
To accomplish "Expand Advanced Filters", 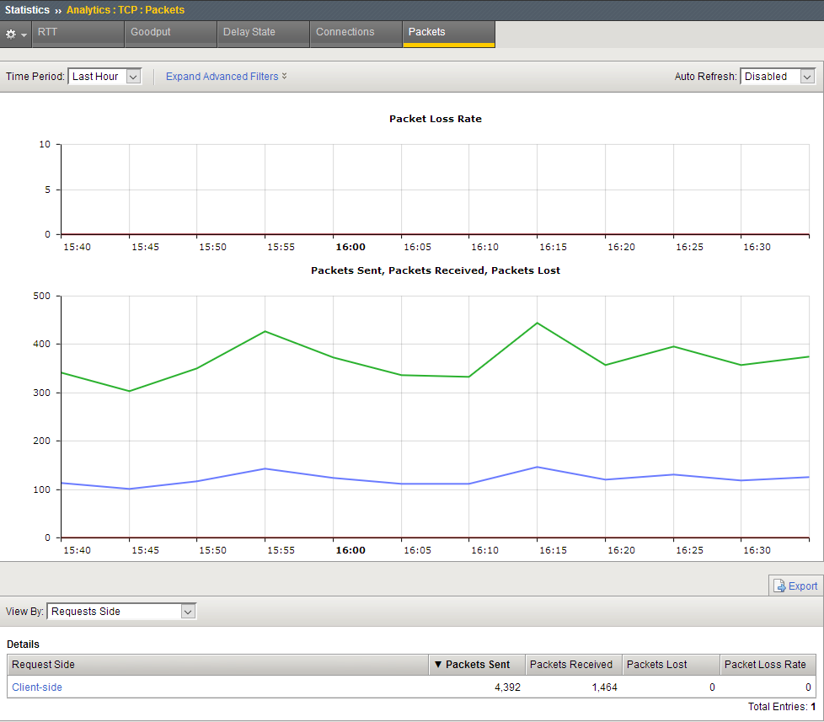I will click(226, 77).
